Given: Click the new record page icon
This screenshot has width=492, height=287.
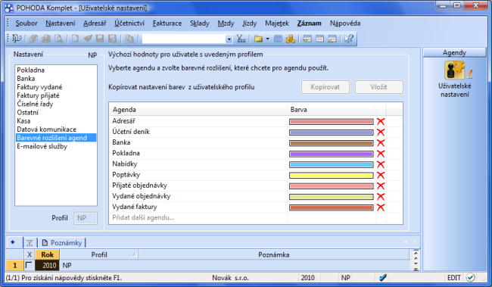Looking at the screenshot, I should (75, 39).
